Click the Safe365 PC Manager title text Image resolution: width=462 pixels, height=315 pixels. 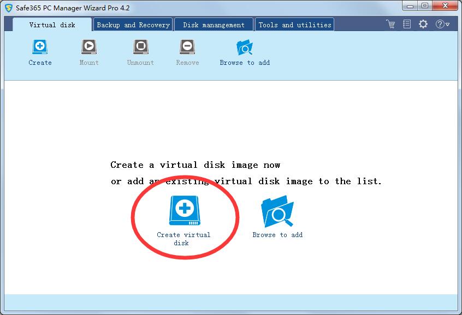tap(69, 8)
